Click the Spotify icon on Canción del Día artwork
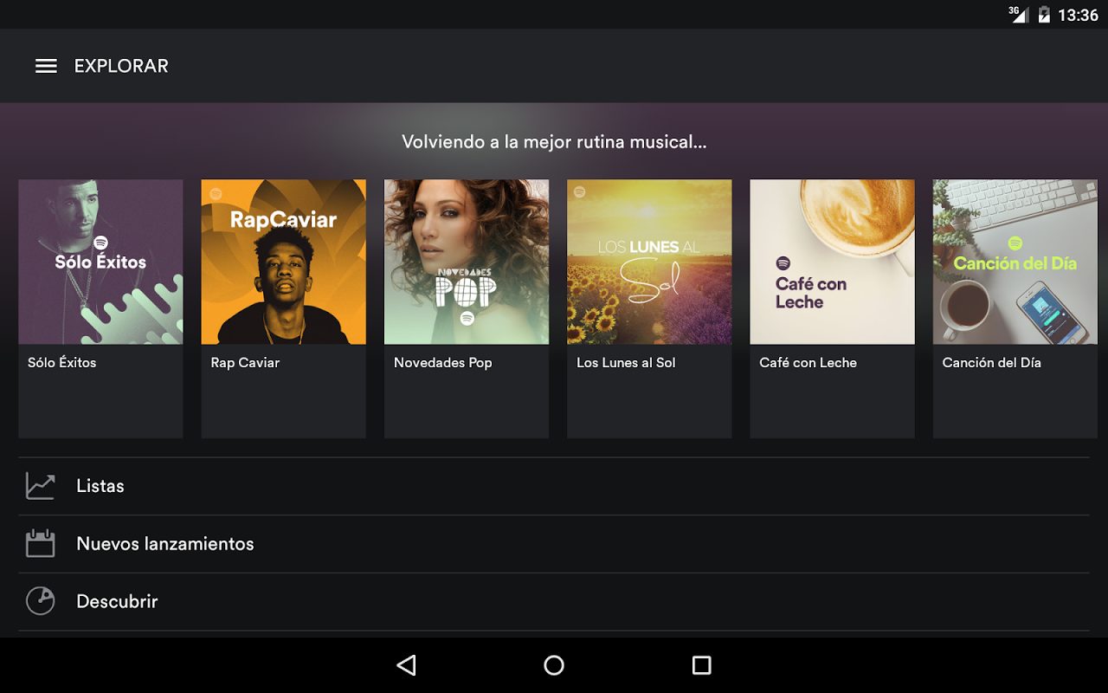The width and height of the screenshot is (1108, 693). point(1015,242)
